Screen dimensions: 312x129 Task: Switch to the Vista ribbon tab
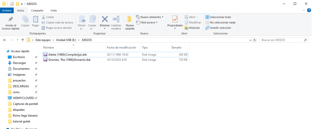[53, 10]
